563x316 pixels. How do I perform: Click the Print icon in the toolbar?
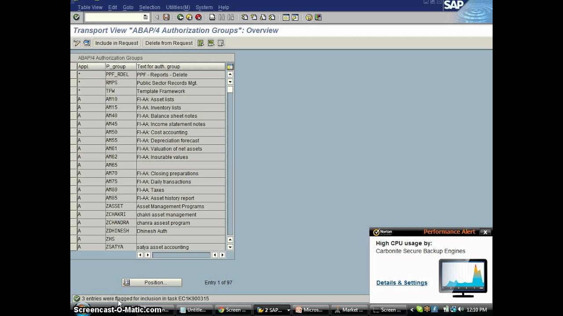tap(212, 17)
